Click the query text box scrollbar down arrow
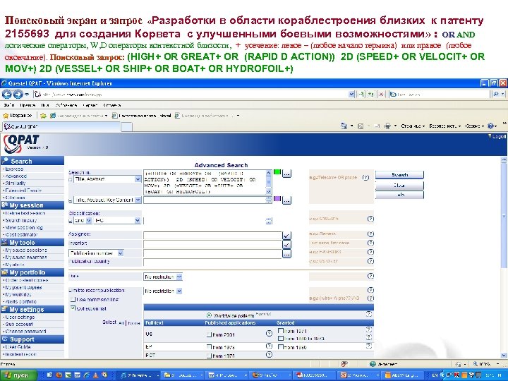 coord(268,192)
